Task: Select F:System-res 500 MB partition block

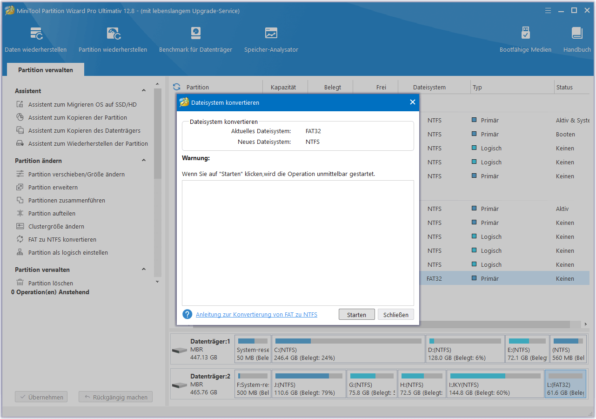Action: (253, 384)
